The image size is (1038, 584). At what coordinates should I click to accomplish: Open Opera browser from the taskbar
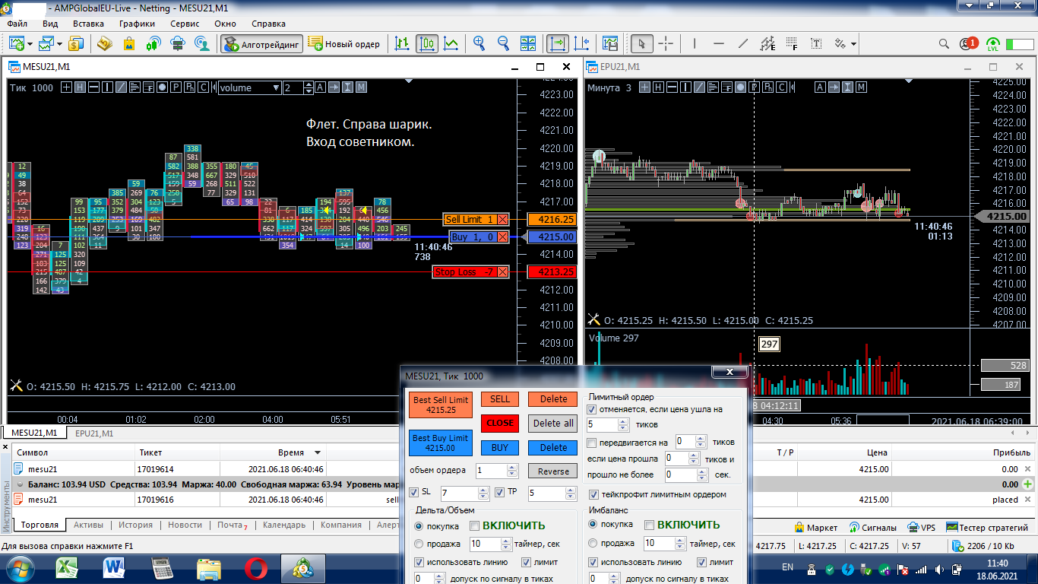pos(255,569)
